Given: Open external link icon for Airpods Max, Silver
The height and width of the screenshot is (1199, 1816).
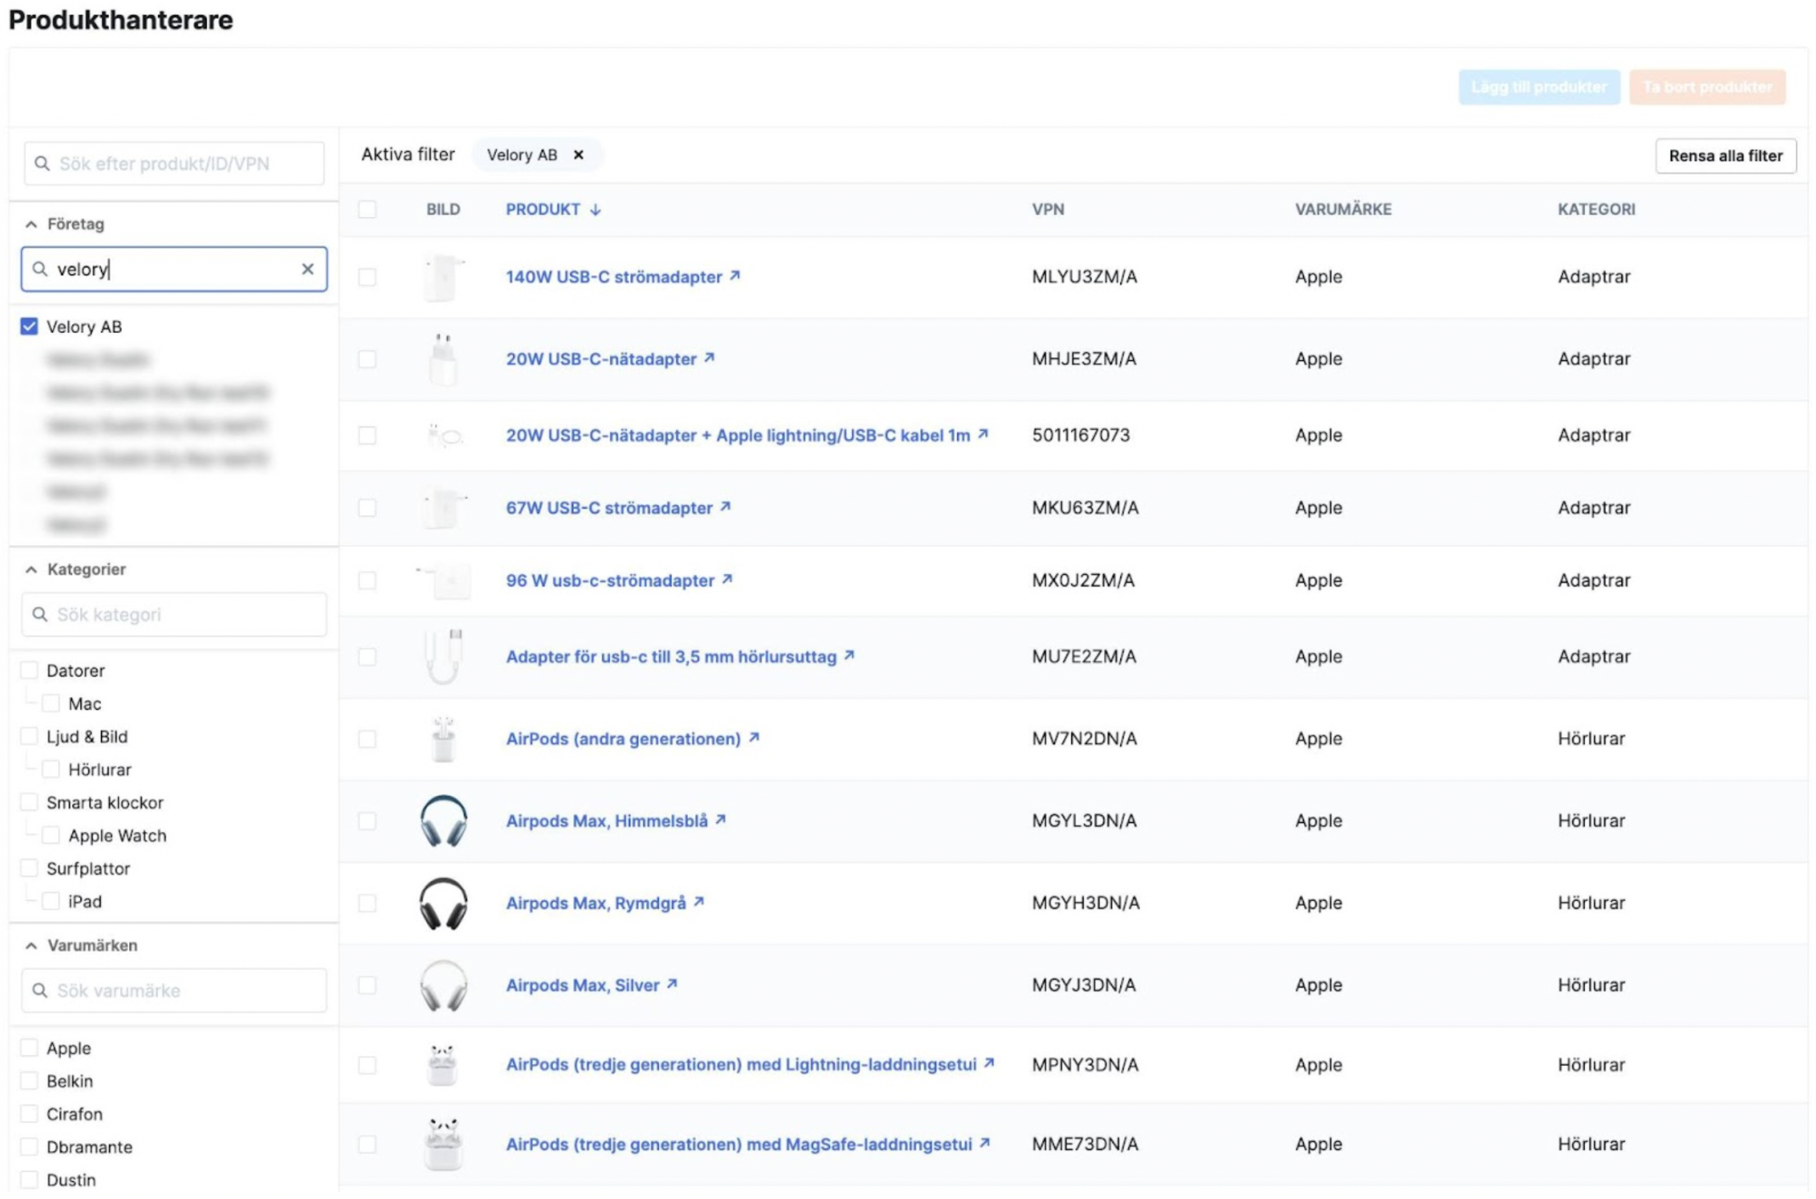Looking at the screenshot, I should click(x=672, y=983).
